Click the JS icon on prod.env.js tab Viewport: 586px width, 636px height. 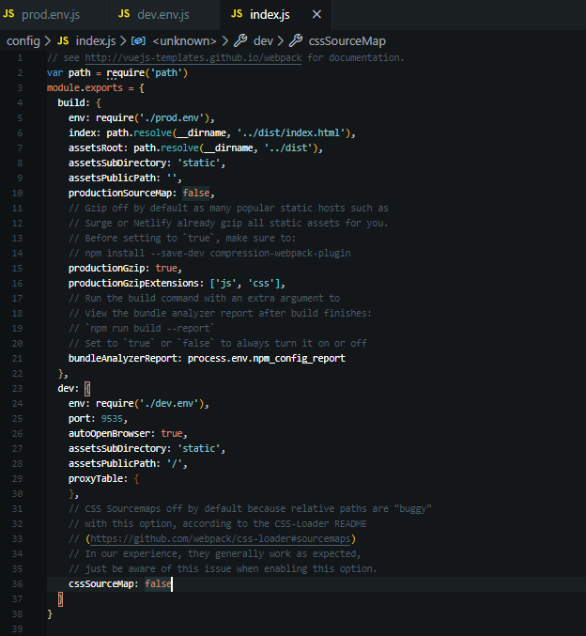click(9, 14)
